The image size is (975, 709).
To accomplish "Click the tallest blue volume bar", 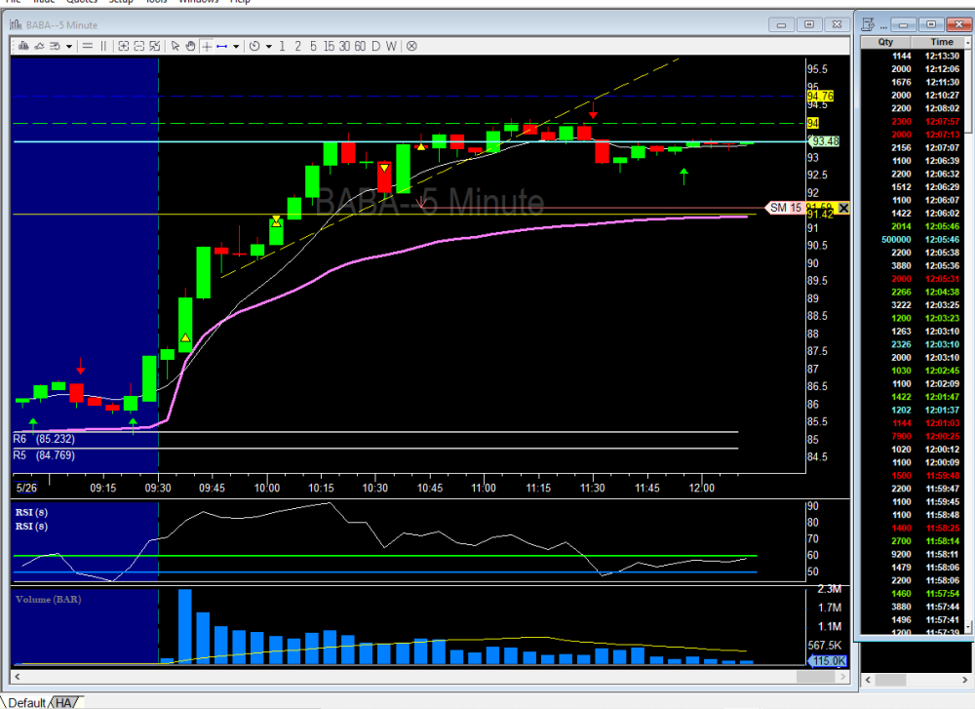I will (184, 626).
